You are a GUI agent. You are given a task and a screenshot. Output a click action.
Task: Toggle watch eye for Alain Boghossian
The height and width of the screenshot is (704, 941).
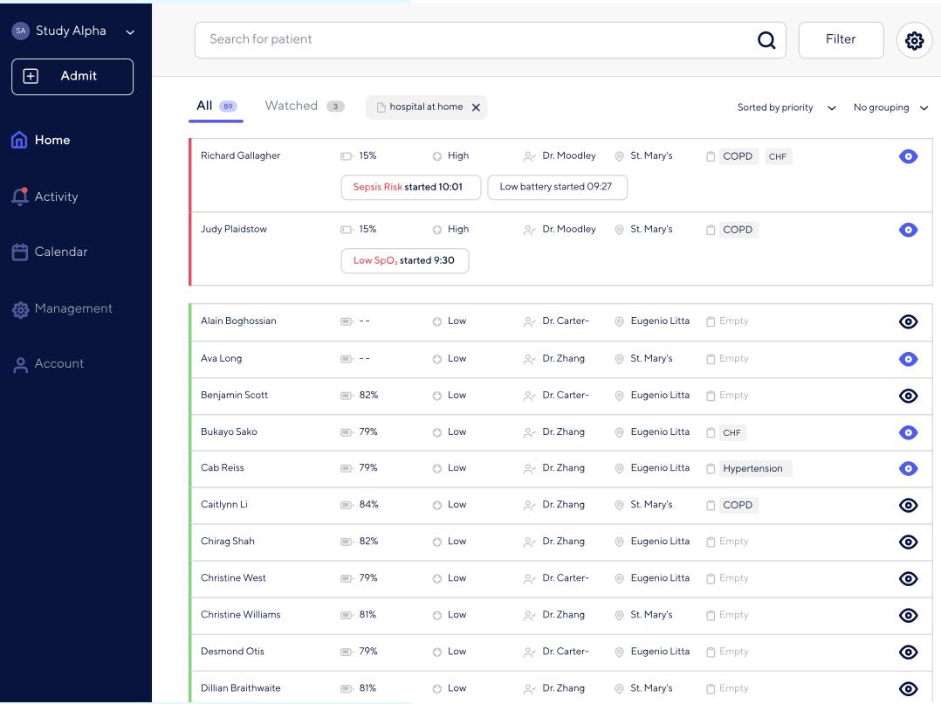coord(908,321)
